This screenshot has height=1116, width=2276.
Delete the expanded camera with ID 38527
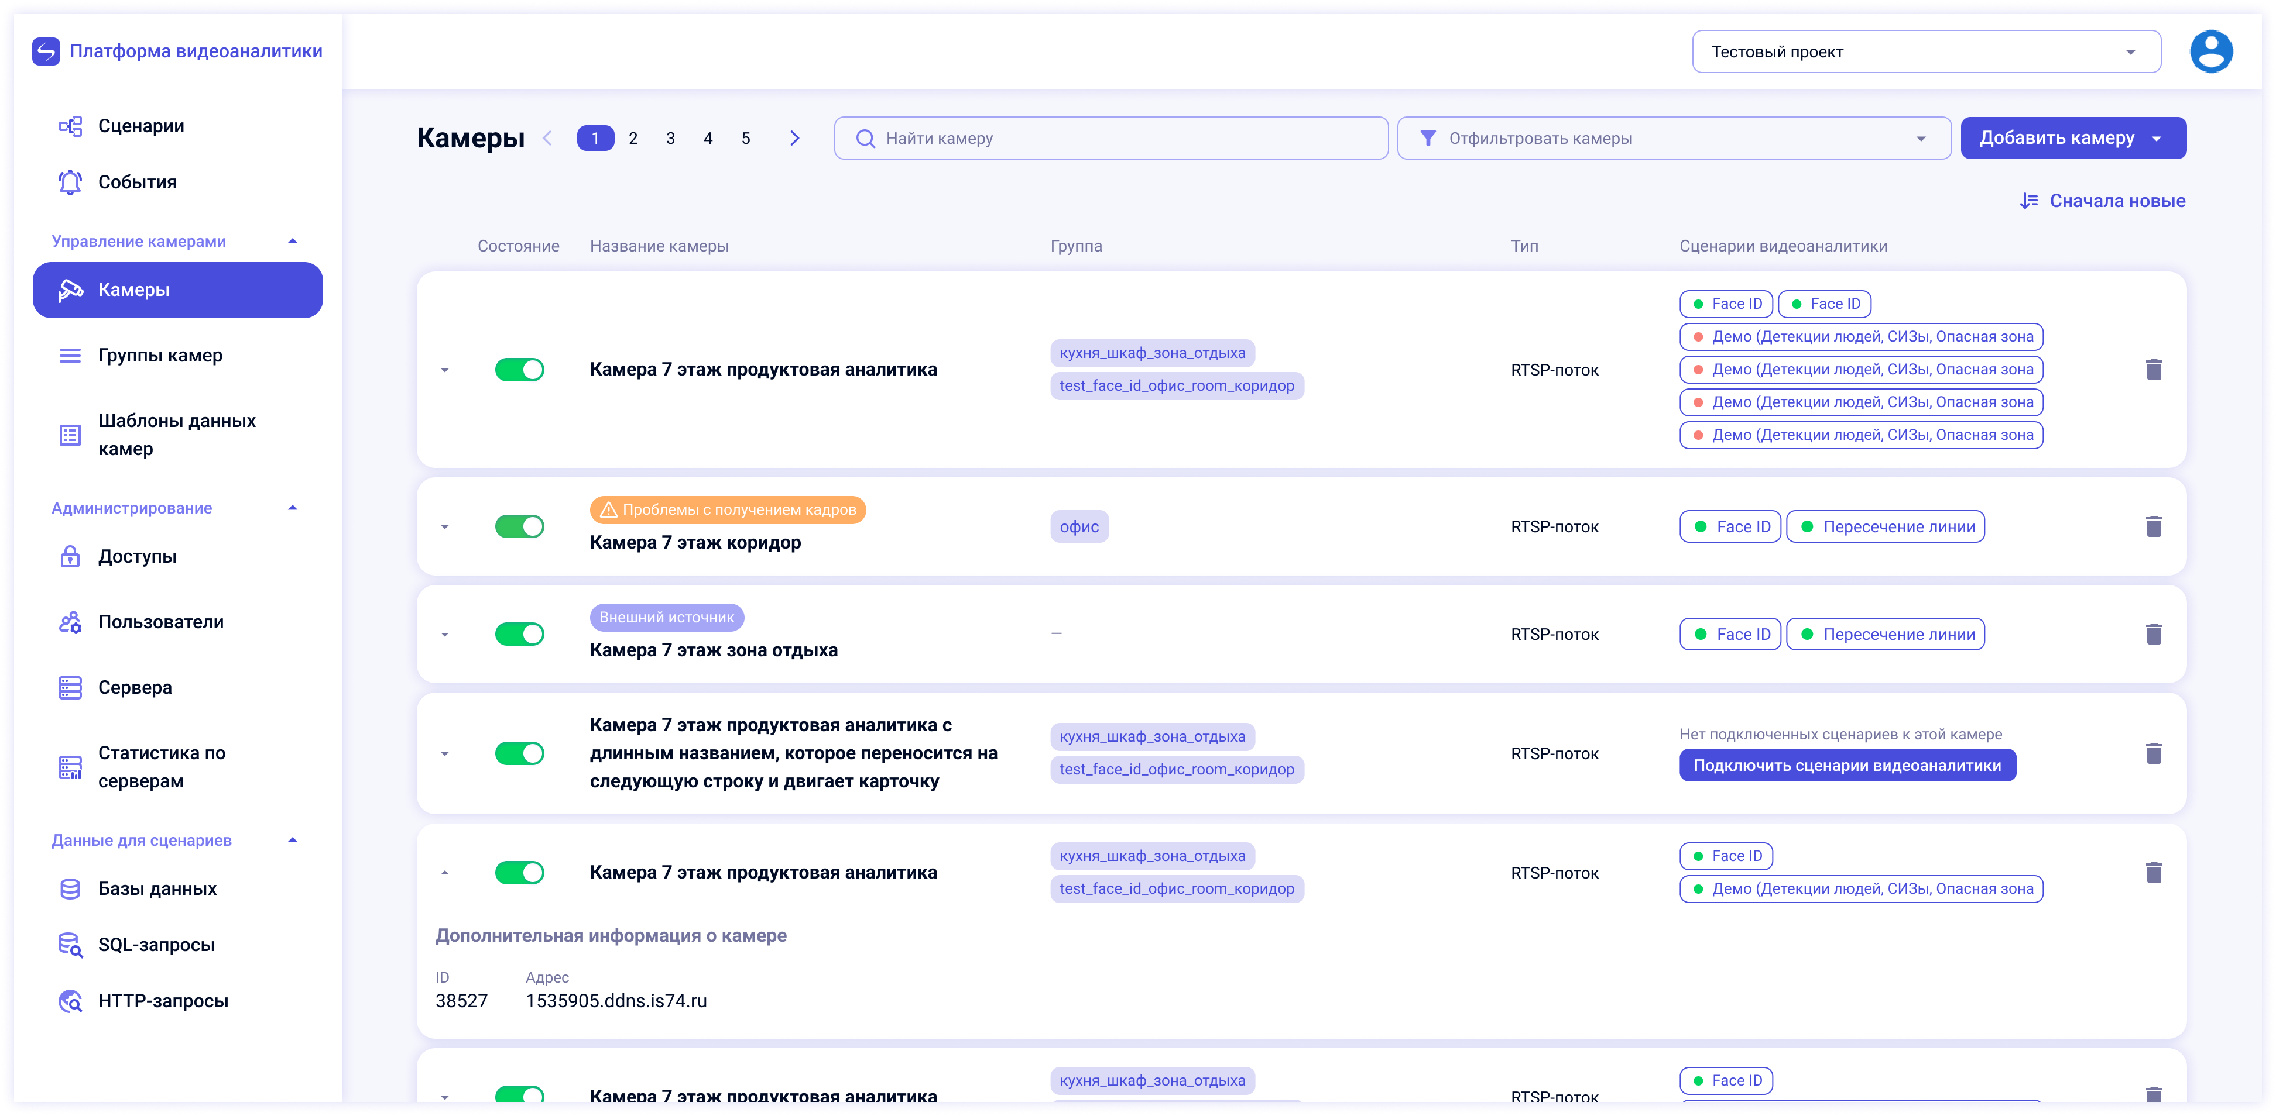click(2153, 872)
